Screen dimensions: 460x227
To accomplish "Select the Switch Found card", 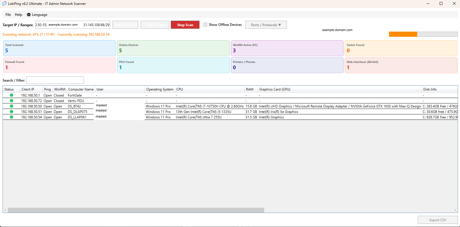I will click(401, 48).
